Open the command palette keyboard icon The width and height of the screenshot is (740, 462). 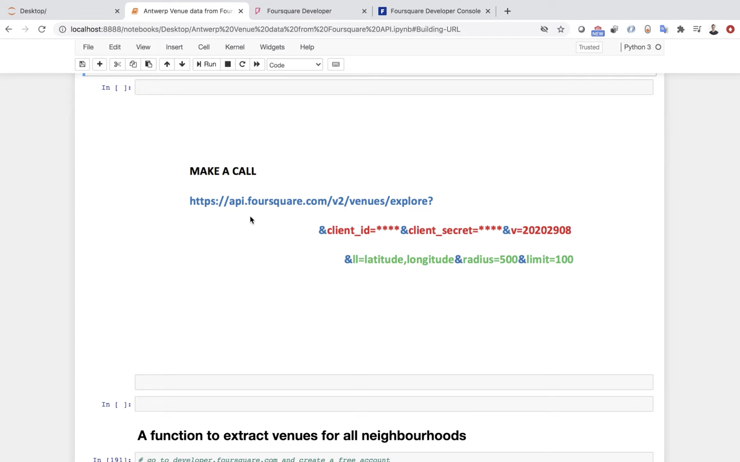click(336, 64)
